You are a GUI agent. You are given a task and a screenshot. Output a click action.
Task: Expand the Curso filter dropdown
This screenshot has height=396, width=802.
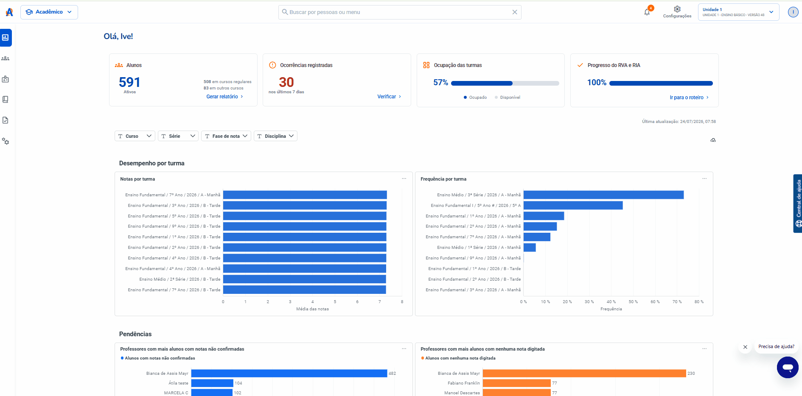[x=135, y=136]
